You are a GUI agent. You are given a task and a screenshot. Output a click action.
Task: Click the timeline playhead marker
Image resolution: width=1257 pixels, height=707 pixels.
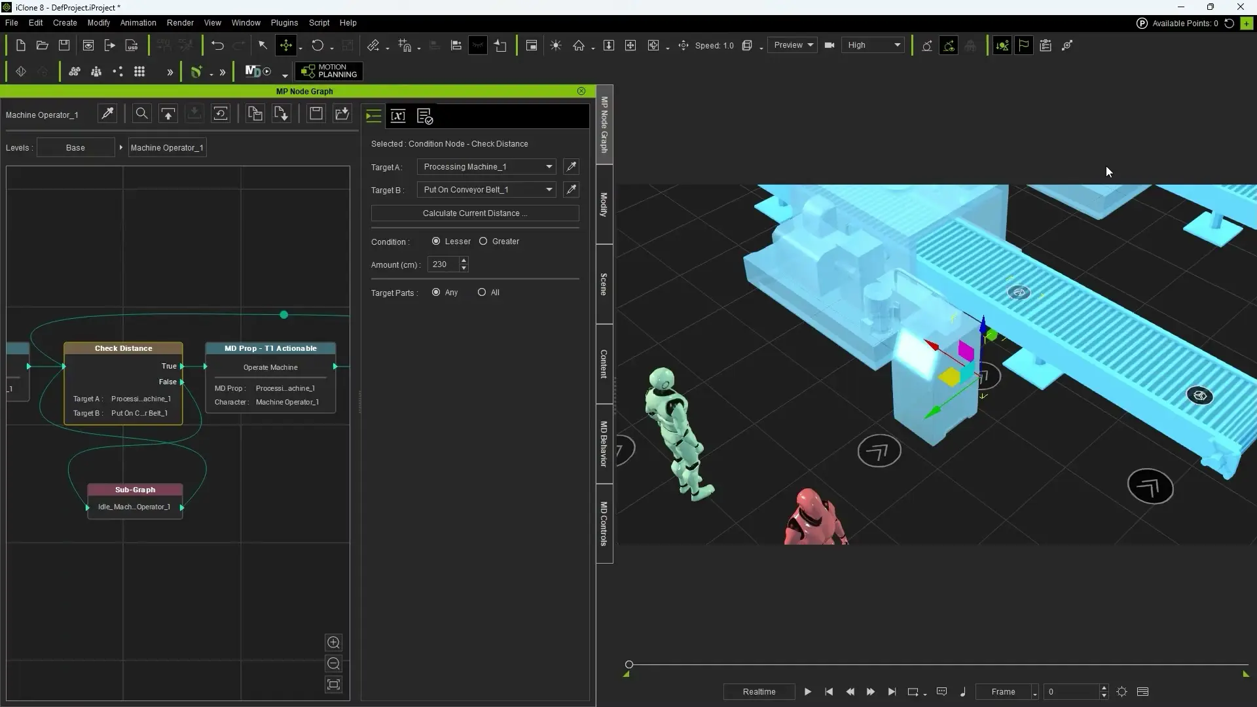(629, 664)
